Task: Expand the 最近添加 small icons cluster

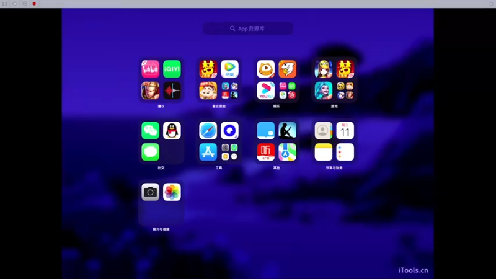Action: pyautogui.click(x=229, y=91)
